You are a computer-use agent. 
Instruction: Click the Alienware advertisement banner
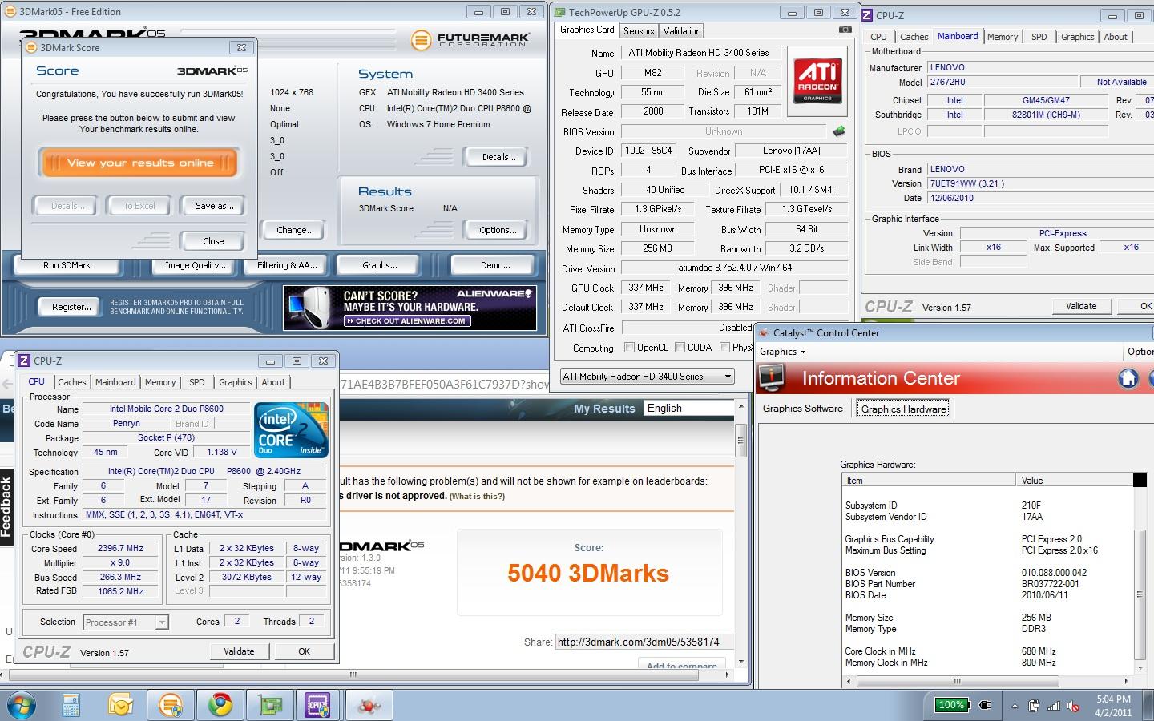pyautogui.click(x=410, y=308)
